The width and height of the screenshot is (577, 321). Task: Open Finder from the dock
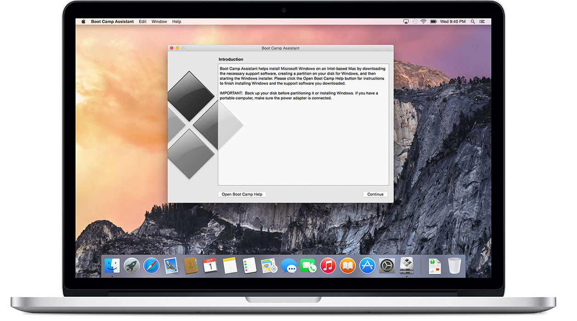coord(112,266)
